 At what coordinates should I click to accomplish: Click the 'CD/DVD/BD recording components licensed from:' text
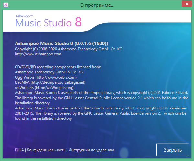58,67
